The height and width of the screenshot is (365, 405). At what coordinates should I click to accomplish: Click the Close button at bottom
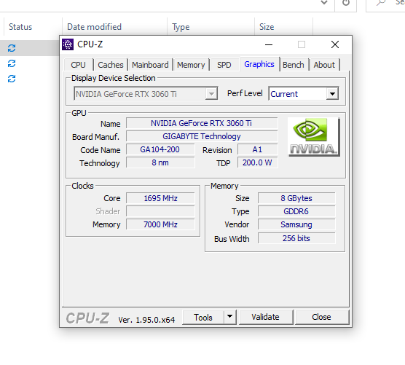pyautogui.click(x=321, y=317)
